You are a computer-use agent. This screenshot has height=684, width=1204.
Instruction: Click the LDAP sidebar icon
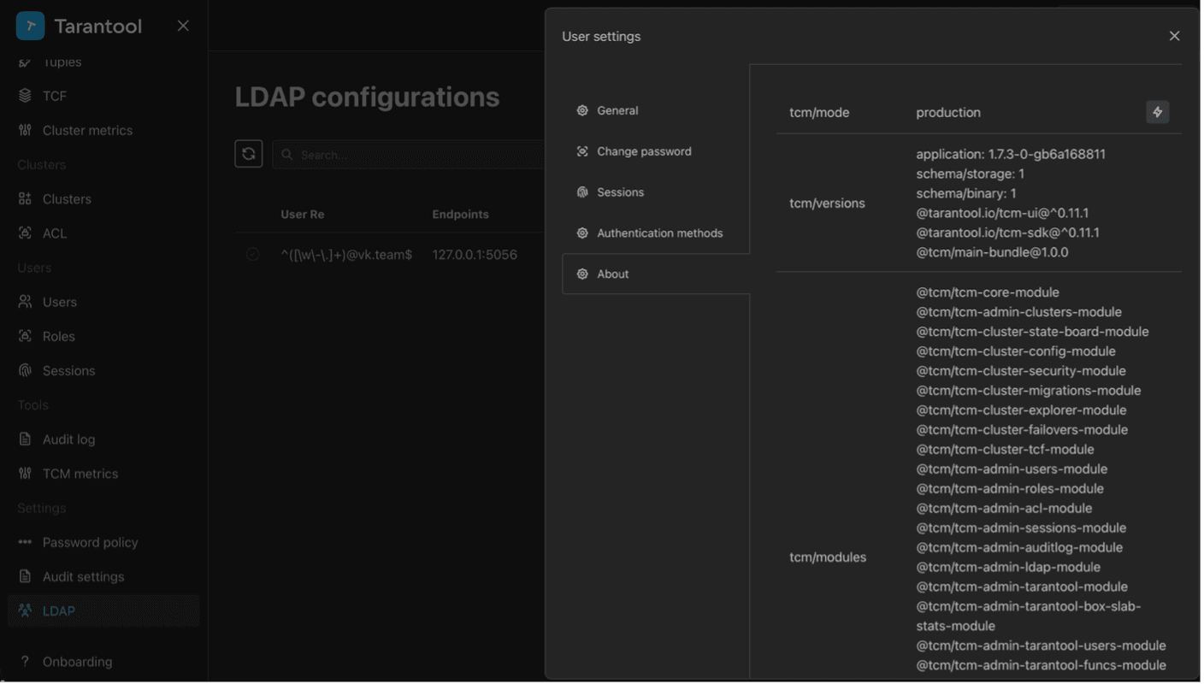tap(25, 610)
